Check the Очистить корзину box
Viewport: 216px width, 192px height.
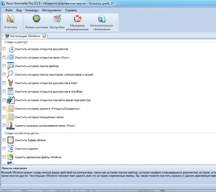4,148
